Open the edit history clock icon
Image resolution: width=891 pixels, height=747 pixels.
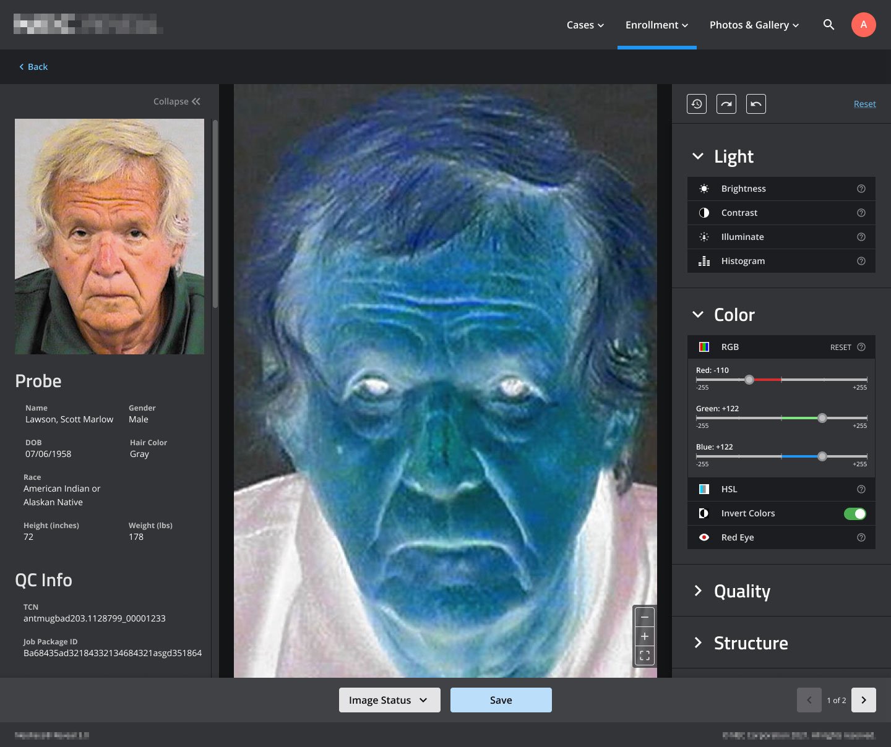click(x=697, y=104)
